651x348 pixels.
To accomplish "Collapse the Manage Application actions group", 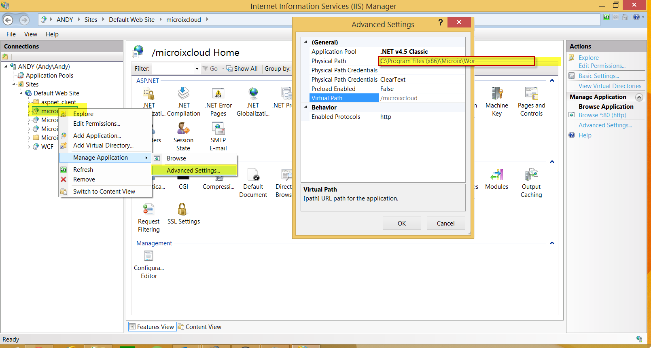I will tap(639, 97).
